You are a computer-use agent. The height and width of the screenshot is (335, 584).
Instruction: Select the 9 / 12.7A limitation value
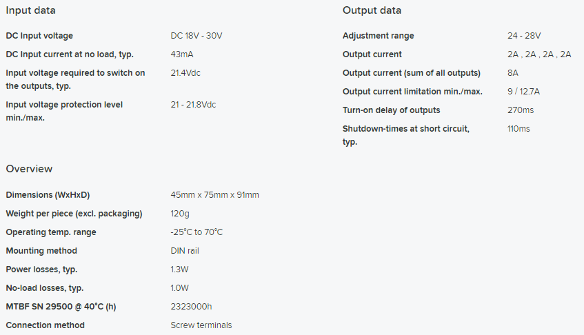523,92
